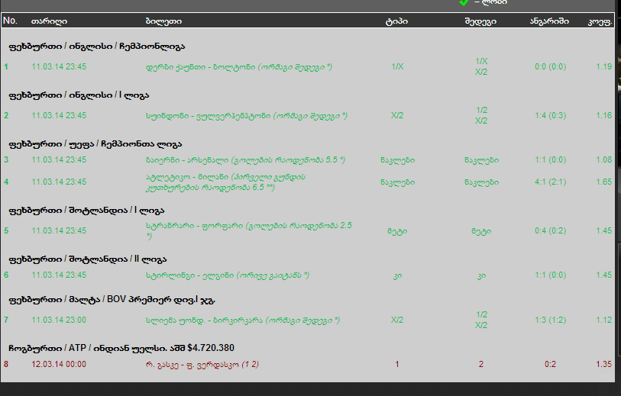Select heading 'ფეხბურთი / შოტლანდია / II ლიგა'
Viewport: 621px width, 396px height.
click(88, 259)
